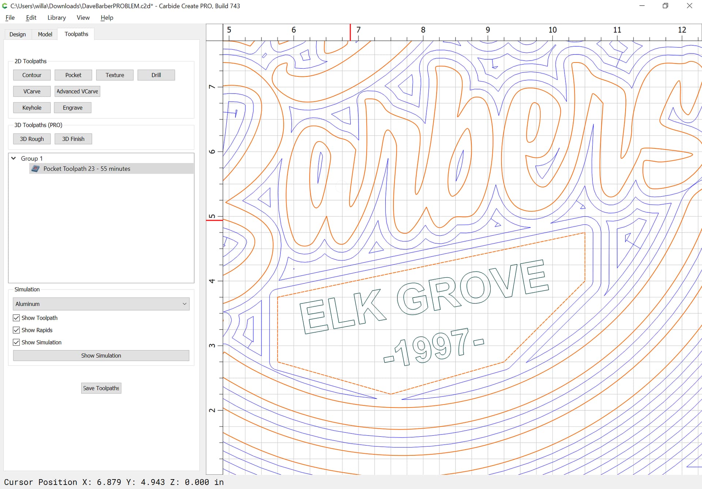Uncheck the Show Rapids option
Image resolution: width=702 pixels, height=489 pixels.
tap(16, 330)
